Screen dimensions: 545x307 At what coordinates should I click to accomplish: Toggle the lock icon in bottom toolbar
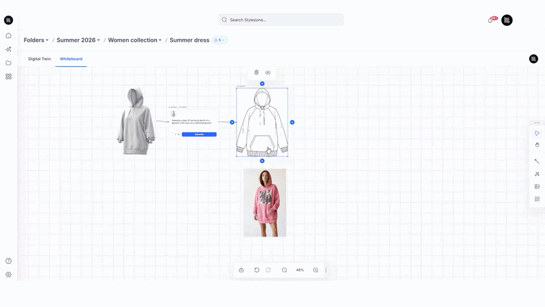241,270
